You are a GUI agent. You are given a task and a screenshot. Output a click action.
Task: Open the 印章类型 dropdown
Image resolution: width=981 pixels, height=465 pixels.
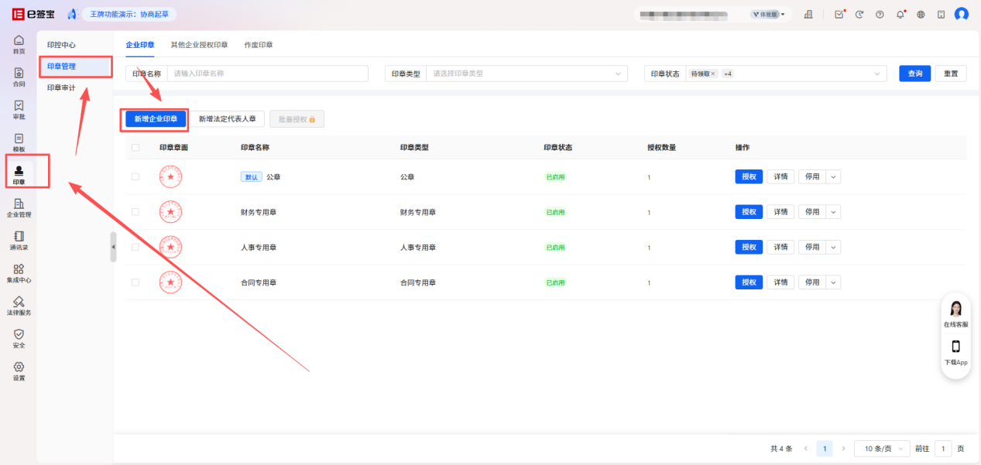[527, 74]
